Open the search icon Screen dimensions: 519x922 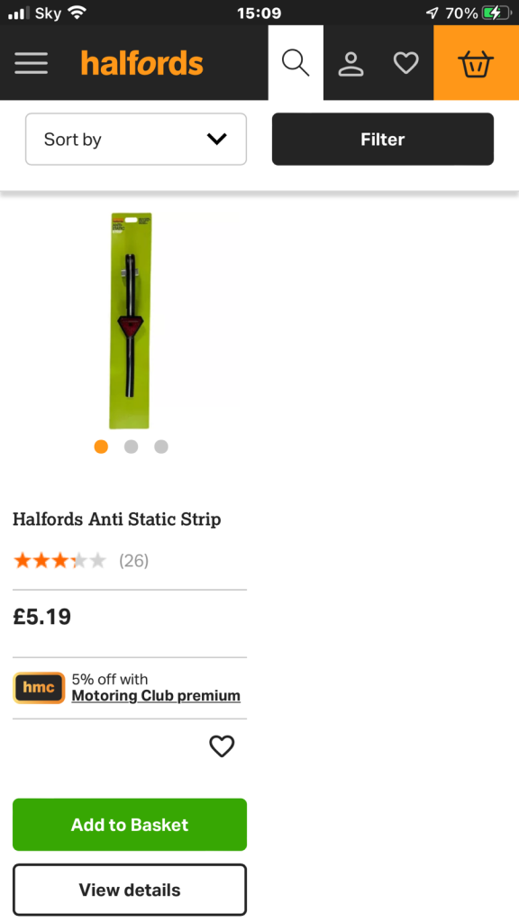295,63
